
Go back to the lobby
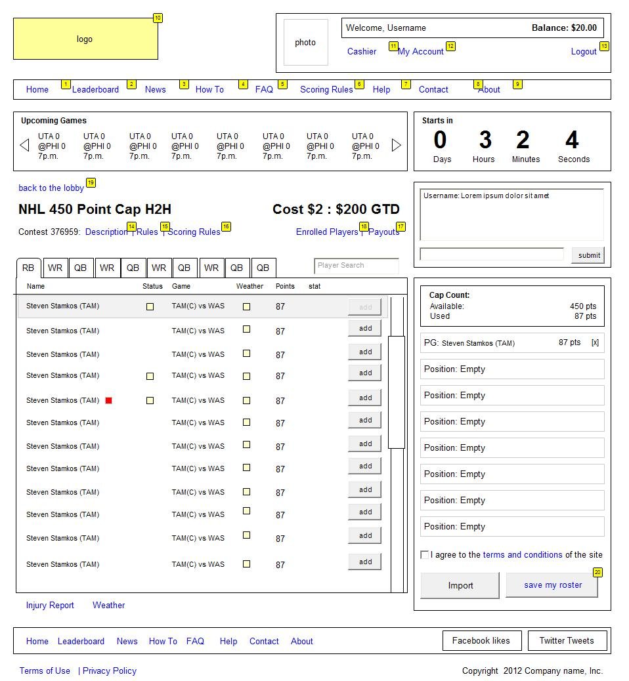(x=51, y=188)
